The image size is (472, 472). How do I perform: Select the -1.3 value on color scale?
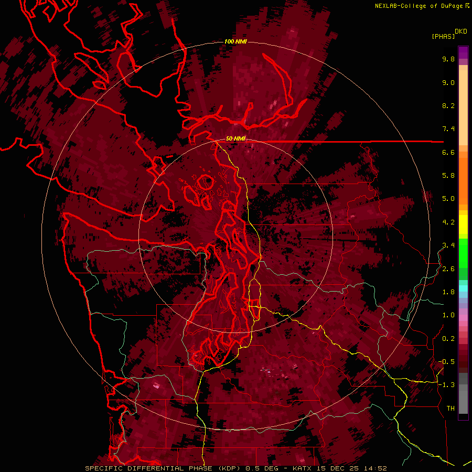pyautogui.click(x=446, y=385)
